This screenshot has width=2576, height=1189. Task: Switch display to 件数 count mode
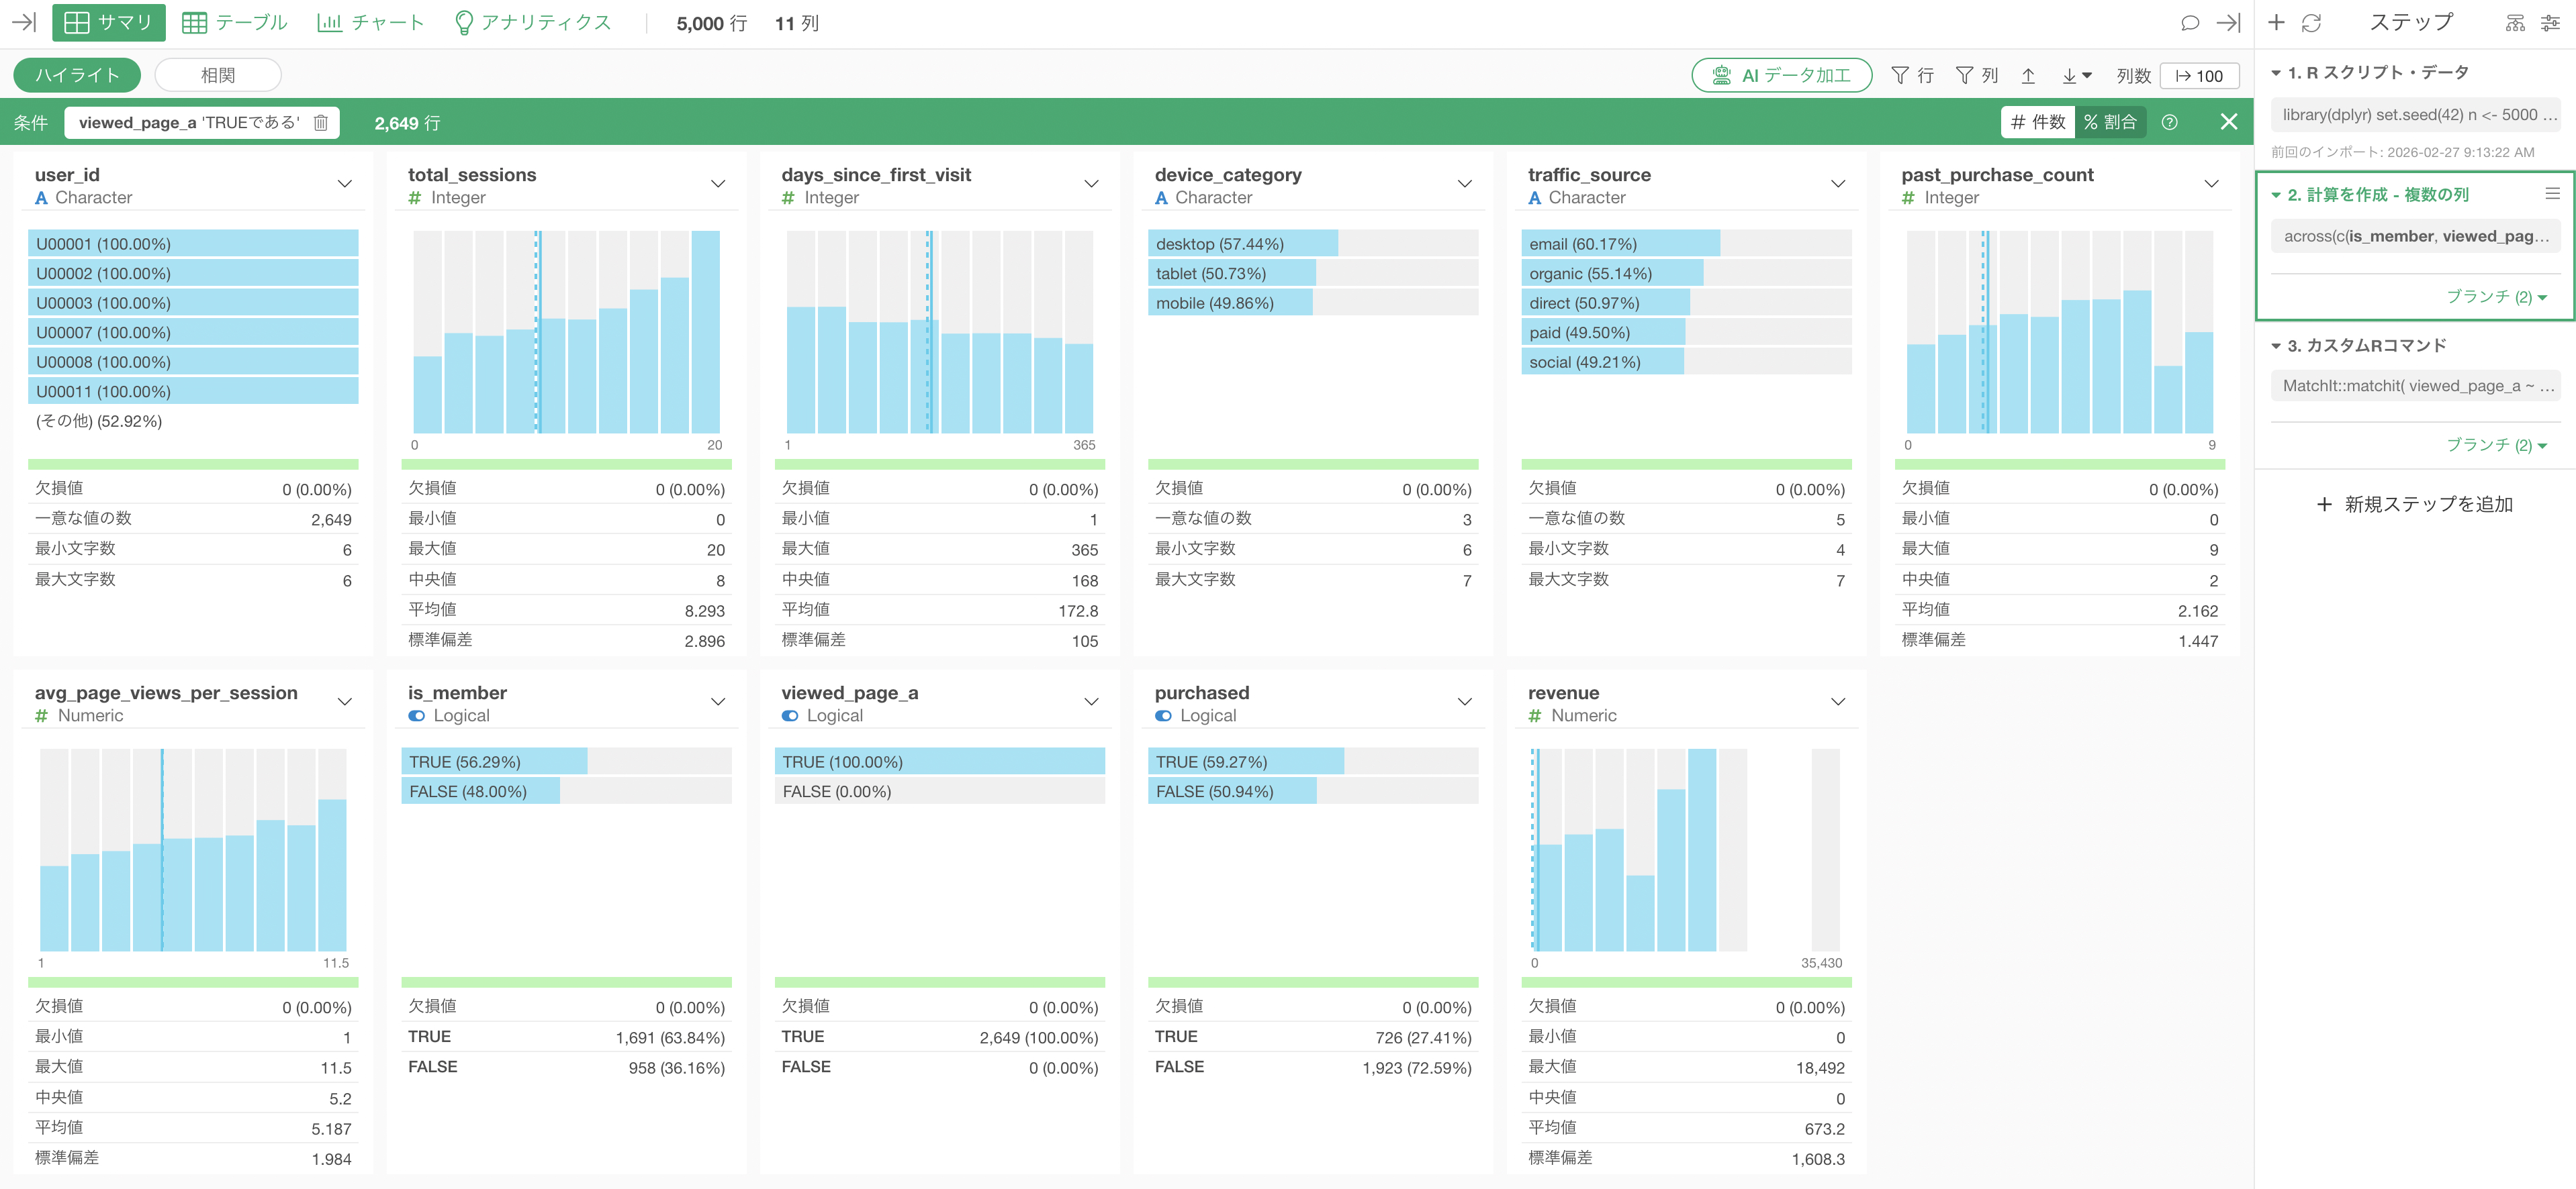(2038, 122)
